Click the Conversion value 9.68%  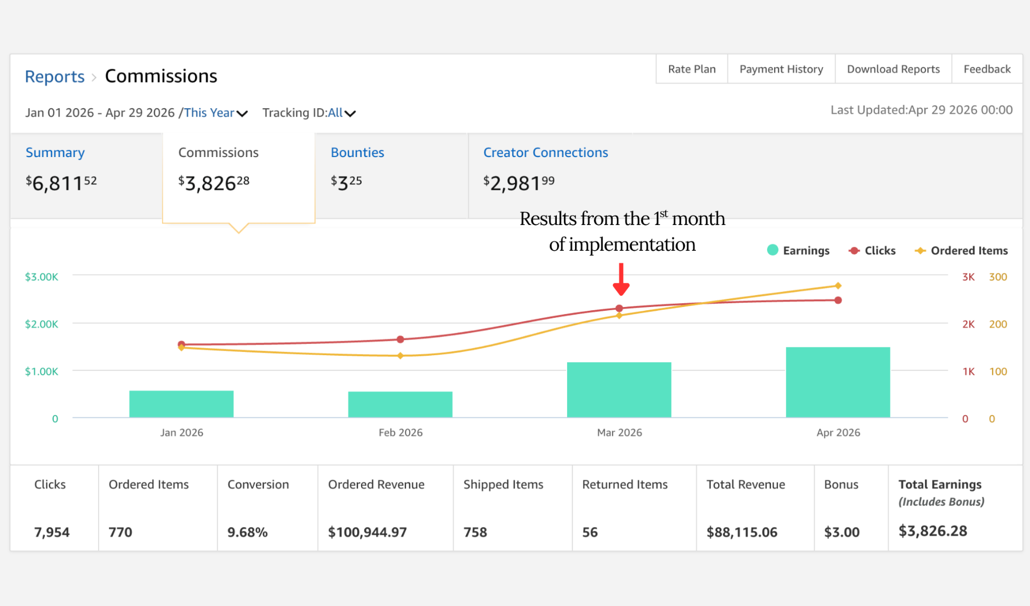(247, 532)
